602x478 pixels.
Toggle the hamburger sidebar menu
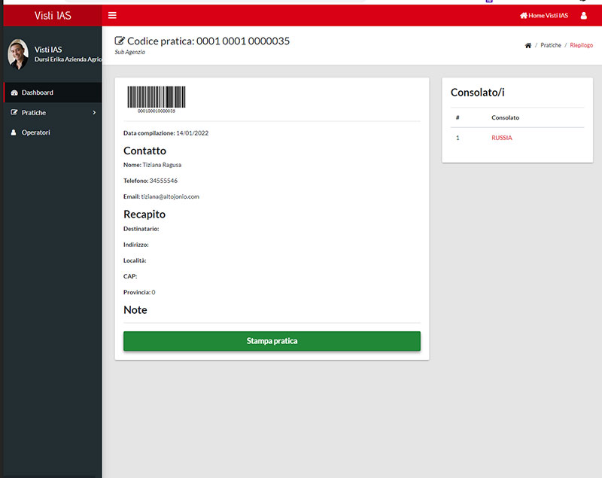tap(112, 15)
